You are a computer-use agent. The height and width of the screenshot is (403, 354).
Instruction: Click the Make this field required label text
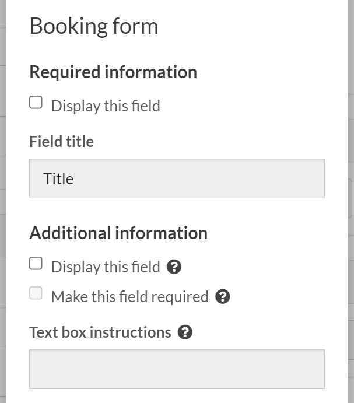pyautogui.click(x=129, y=297)
